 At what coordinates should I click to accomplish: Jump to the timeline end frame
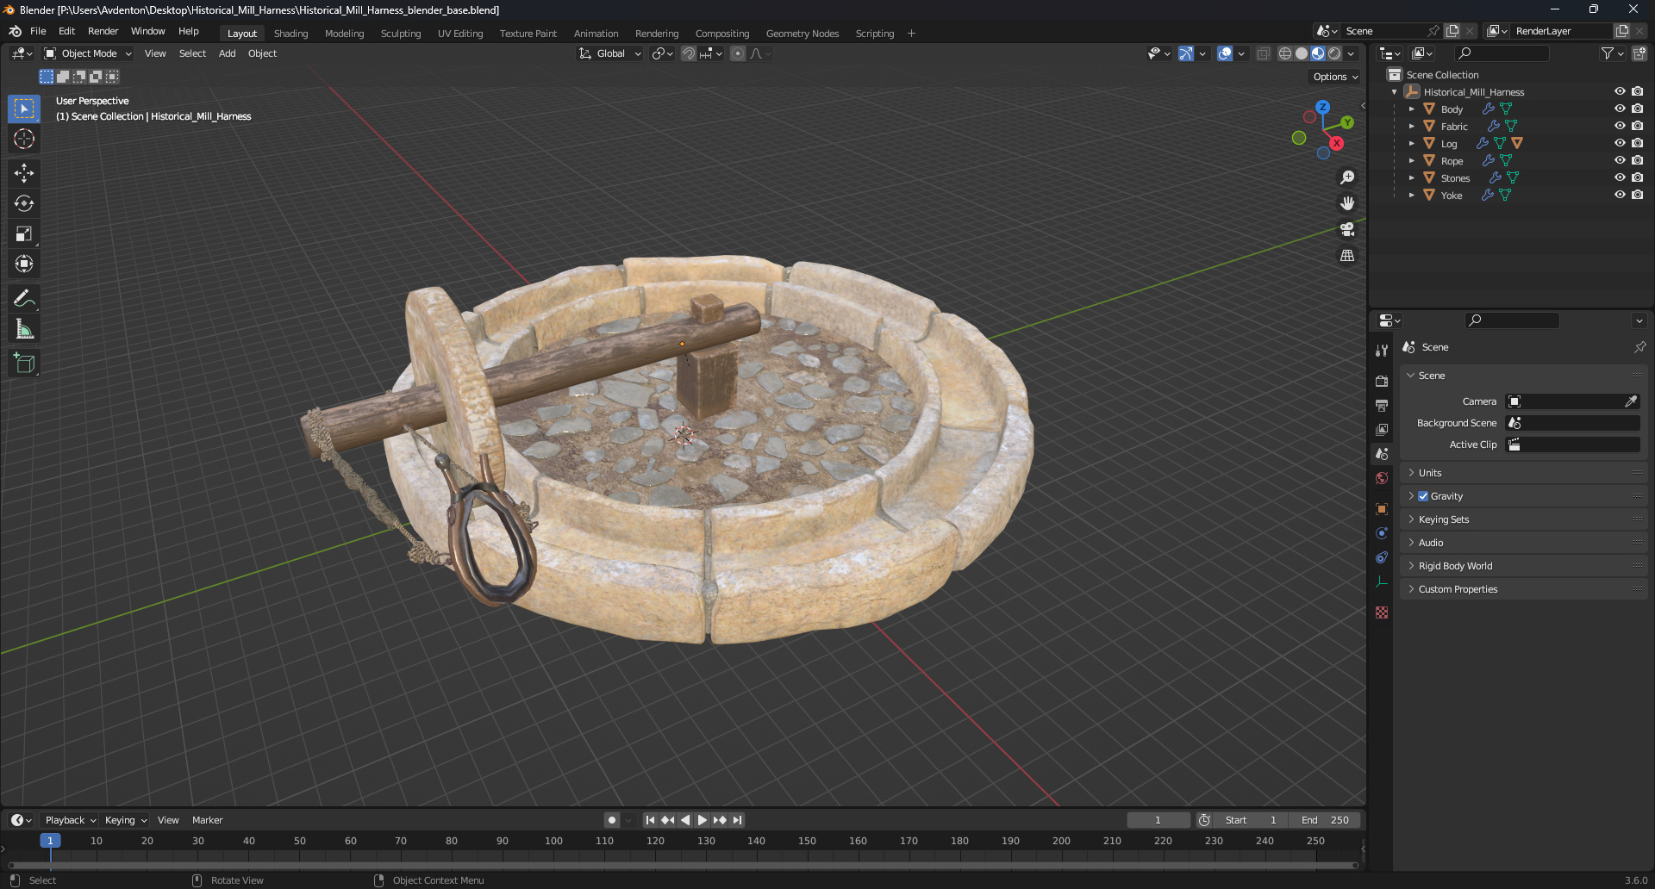(737, 820)
